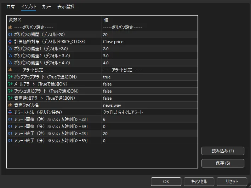Edit the アラート終了（分）value 0
Screen dimensions: 251x188
[150, 141]
